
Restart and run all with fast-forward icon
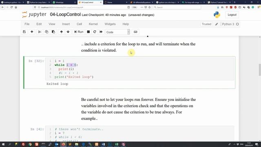[101, 32]
